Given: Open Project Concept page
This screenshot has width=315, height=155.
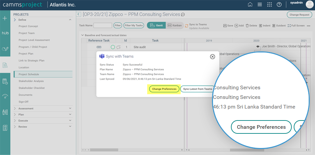Looking at the screenshot, I should 28,26.
